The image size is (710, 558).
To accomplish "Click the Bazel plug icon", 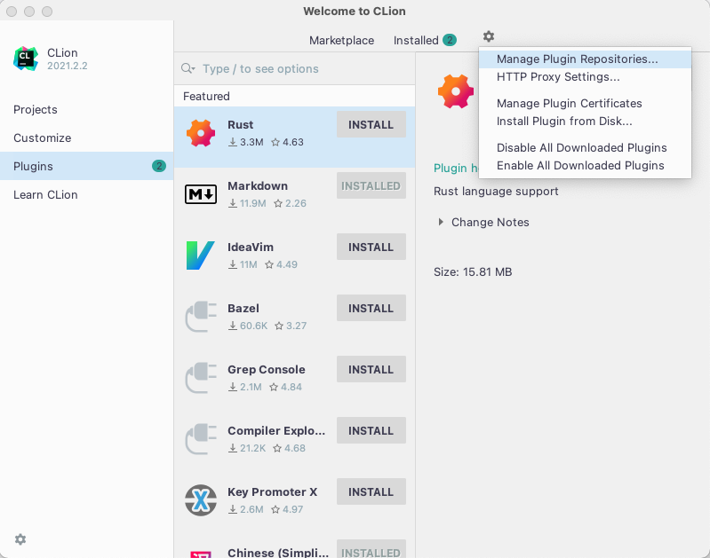I will pos(201,317).
